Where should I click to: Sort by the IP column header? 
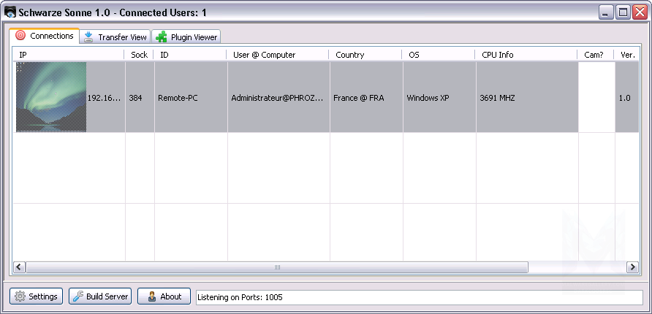pos(69,55)
